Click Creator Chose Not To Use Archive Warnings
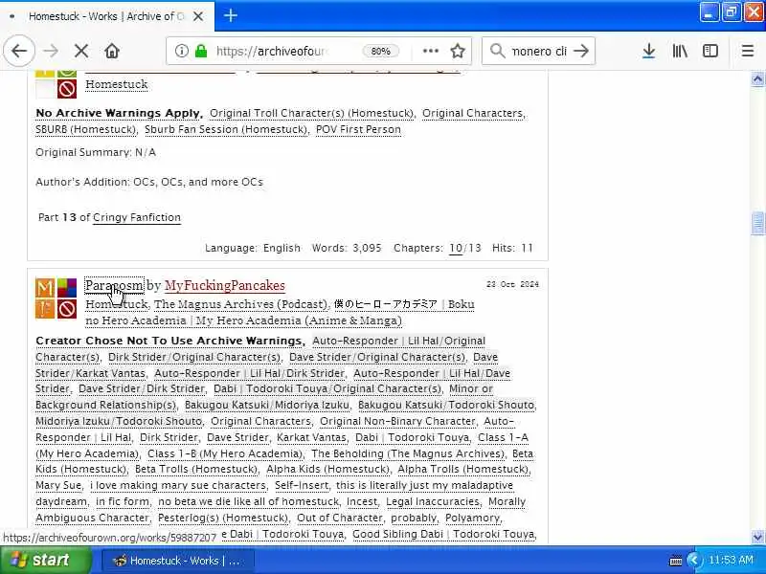766x574 pixels. 169,341
